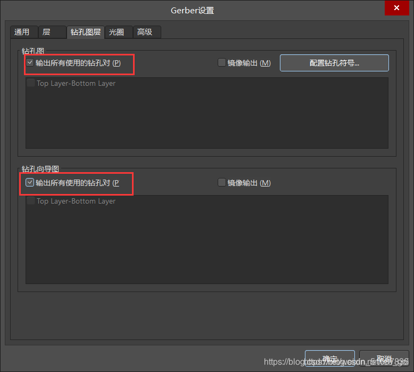Click the Gerber设置 title bar
The height and width of the screenshot is (372, 414).
tap(193, 10)
